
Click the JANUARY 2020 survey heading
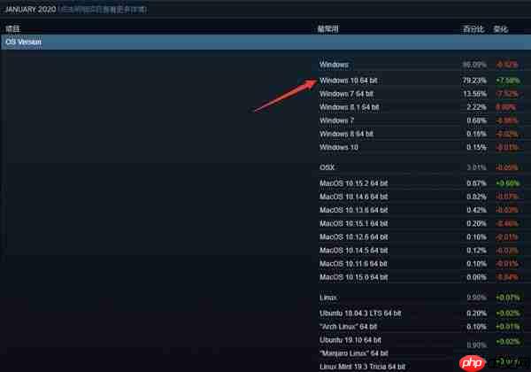click(x=30, y=10)
